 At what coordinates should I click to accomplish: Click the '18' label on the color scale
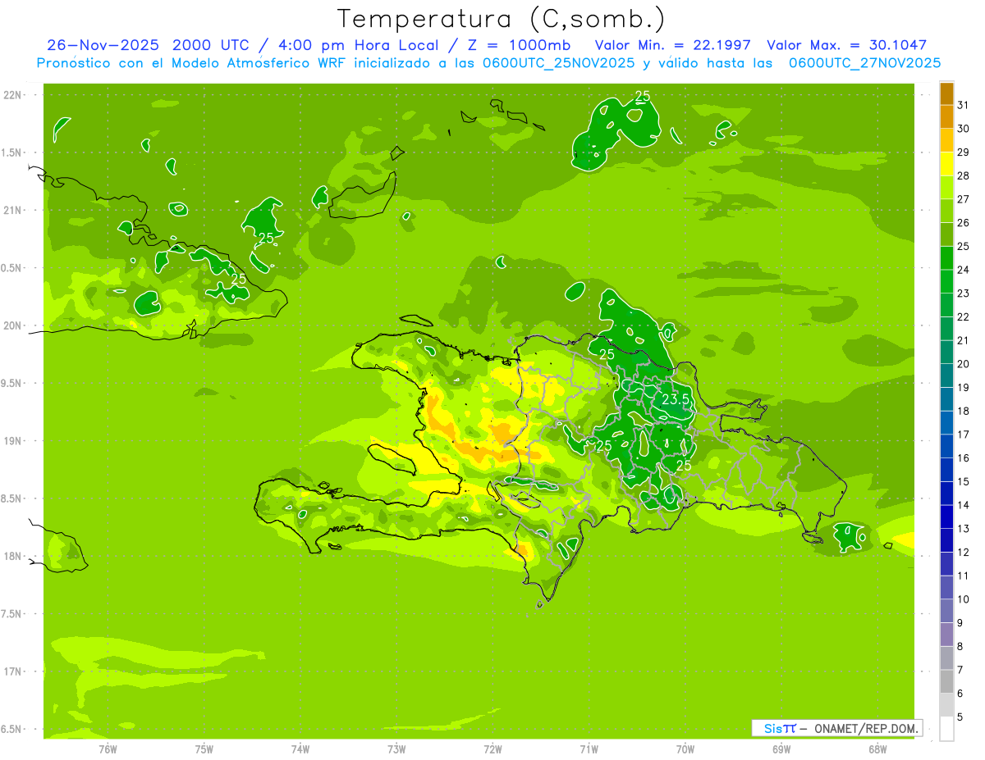click(964, 412)
